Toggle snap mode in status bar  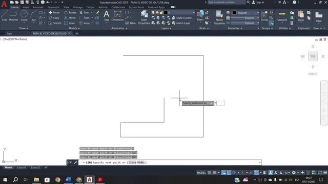pyautogui.click(x=214, y=173)
